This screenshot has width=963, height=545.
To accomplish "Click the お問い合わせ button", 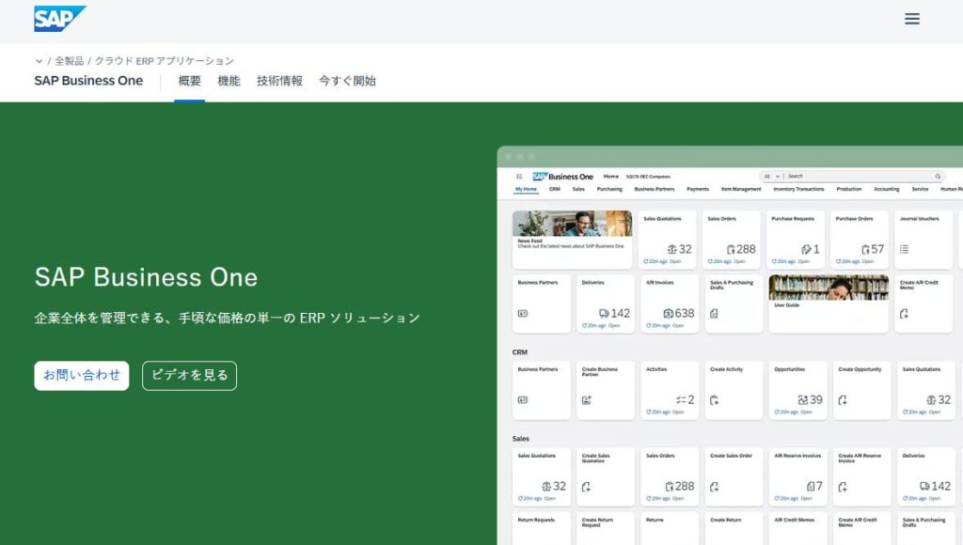I will pos(82,376).
